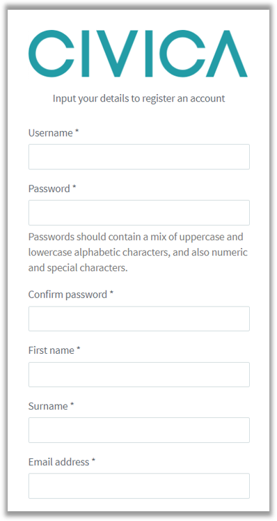Image resolution: width=277 pixels, height=521 pixels.
Task: Click the required asterisk beside Confirm password
Action: pyautogui.click(x=111, y=293)
